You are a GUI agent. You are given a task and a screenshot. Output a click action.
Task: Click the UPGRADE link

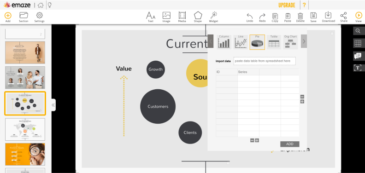point(287,5)
